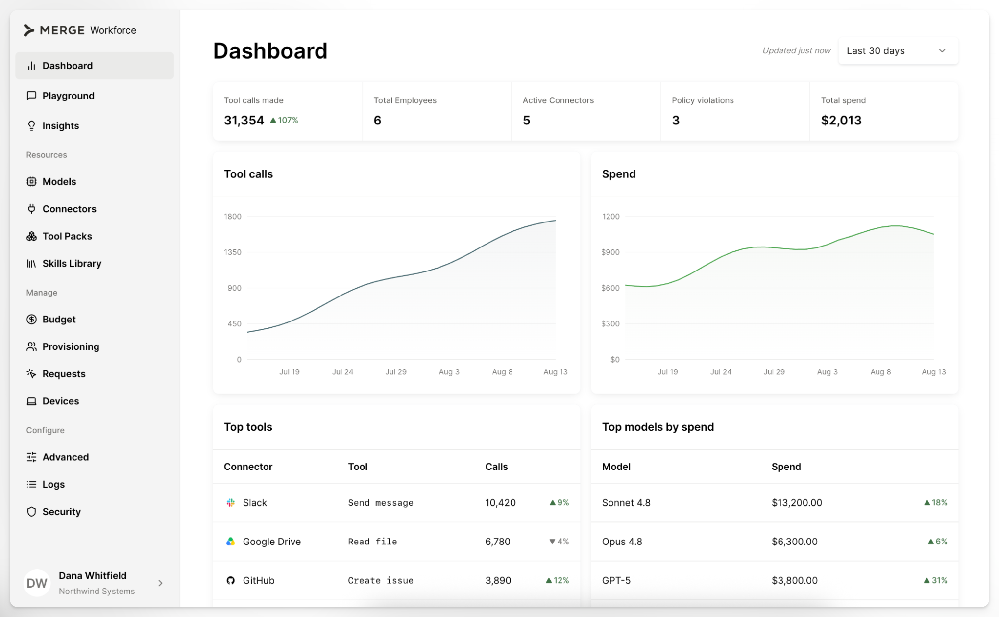The height and width of the screenshot is (617, 999).
Task: Select the Tool Packs label
Action: click(67, 236)
